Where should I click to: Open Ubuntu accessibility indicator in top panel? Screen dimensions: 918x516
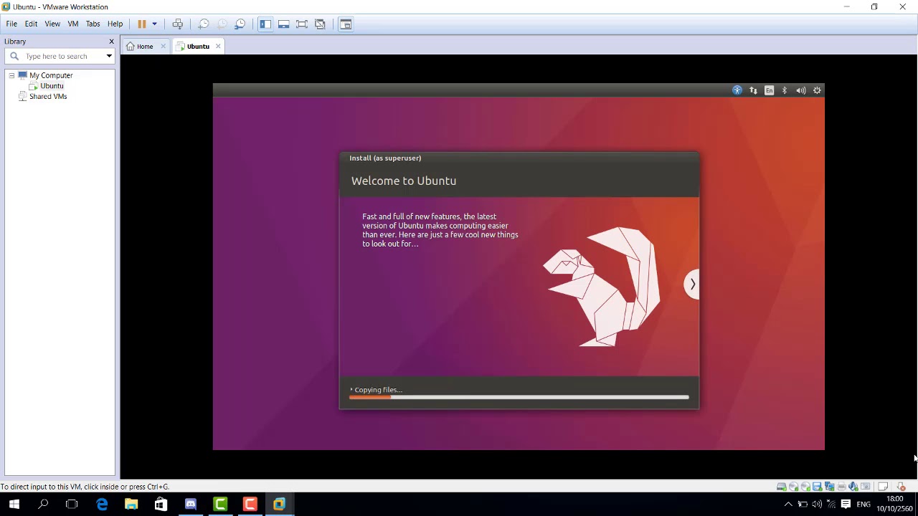coord(737,90)
